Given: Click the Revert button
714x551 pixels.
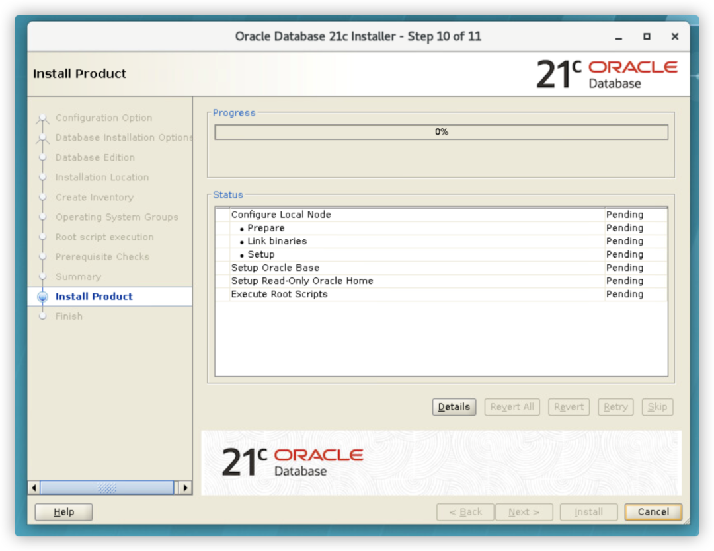Looking at the screenshot, I should pyautogui.click(x=569, y=407).
